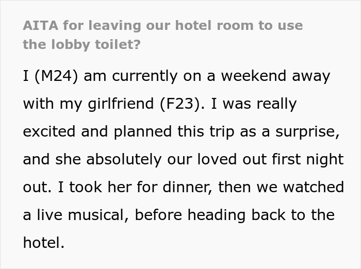Click the "(M24)" age tag
Viewport: 361px width, 269px height.
click(x=56, y=76)
